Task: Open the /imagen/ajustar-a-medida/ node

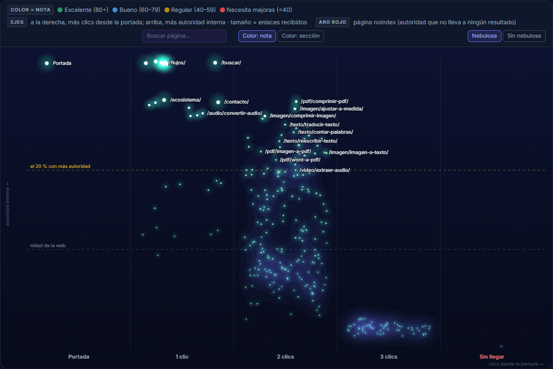Action: click(x=295, y=109)
